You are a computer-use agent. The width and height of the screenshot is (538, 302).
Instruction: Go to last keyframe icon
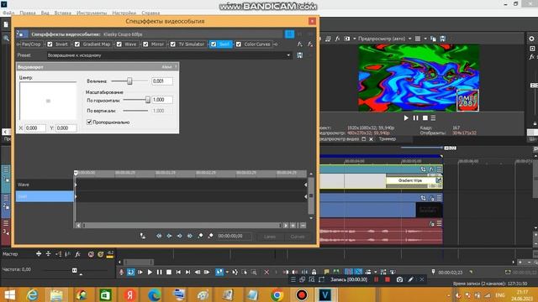pyautogui.click(x=190, y=236)
